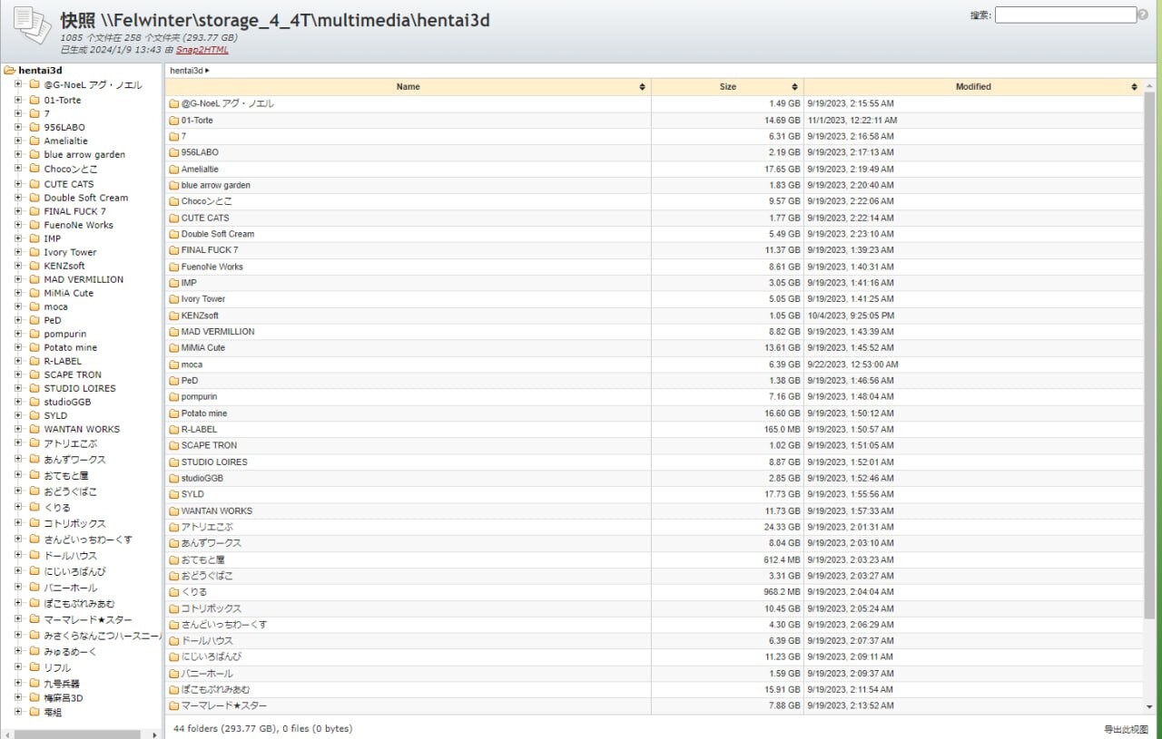1162x739 pixels.
Task: Expand the 九号兵器 tree node
Action: coord(18,683)
